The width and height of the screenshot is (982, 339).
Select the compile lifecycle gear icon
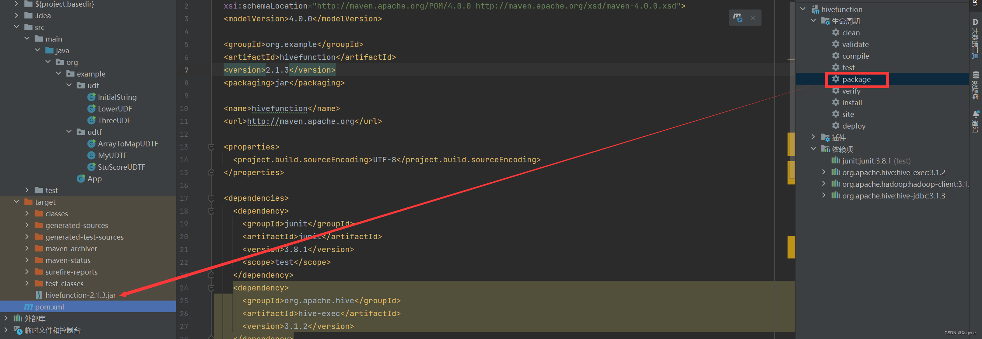point(835,56)
